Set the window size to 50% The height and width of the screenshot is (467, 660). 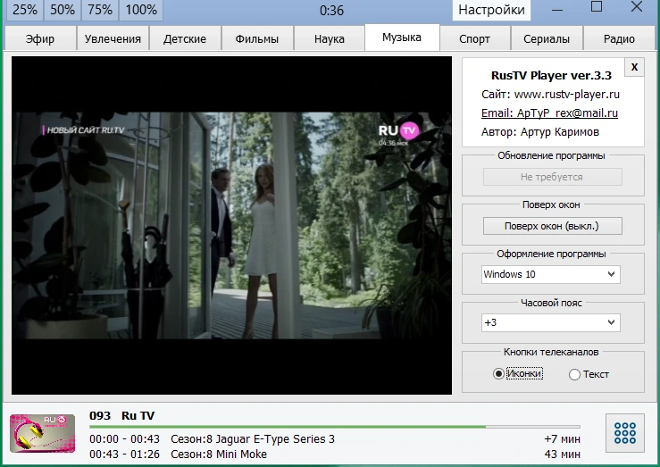63,10
